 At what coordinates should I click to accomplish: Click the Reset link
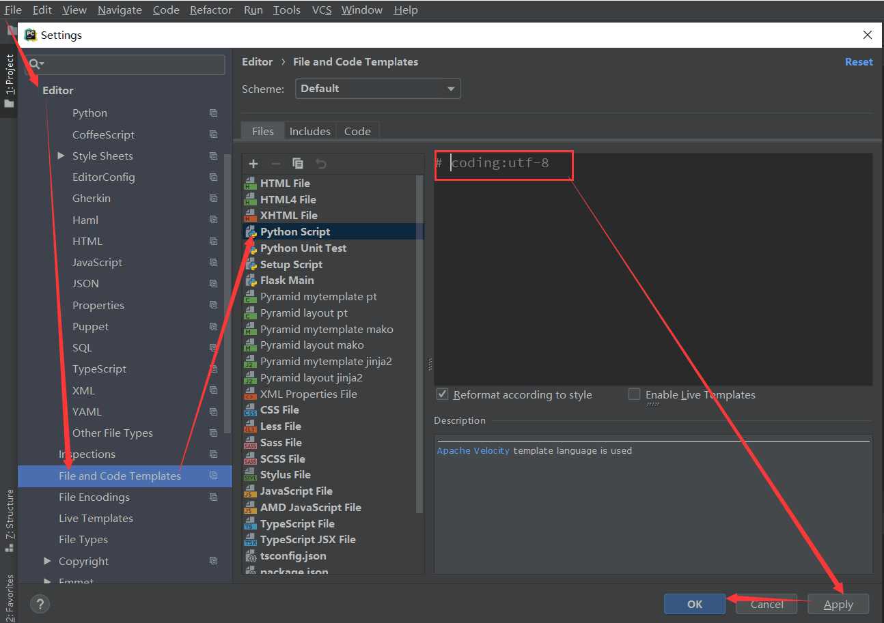(859, 62)
